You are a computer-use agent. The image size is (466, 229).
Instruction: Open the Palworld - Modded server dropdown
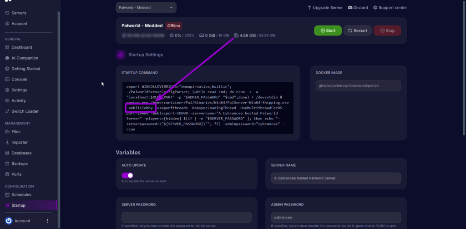pyautogui.click(x=146, y=7)
